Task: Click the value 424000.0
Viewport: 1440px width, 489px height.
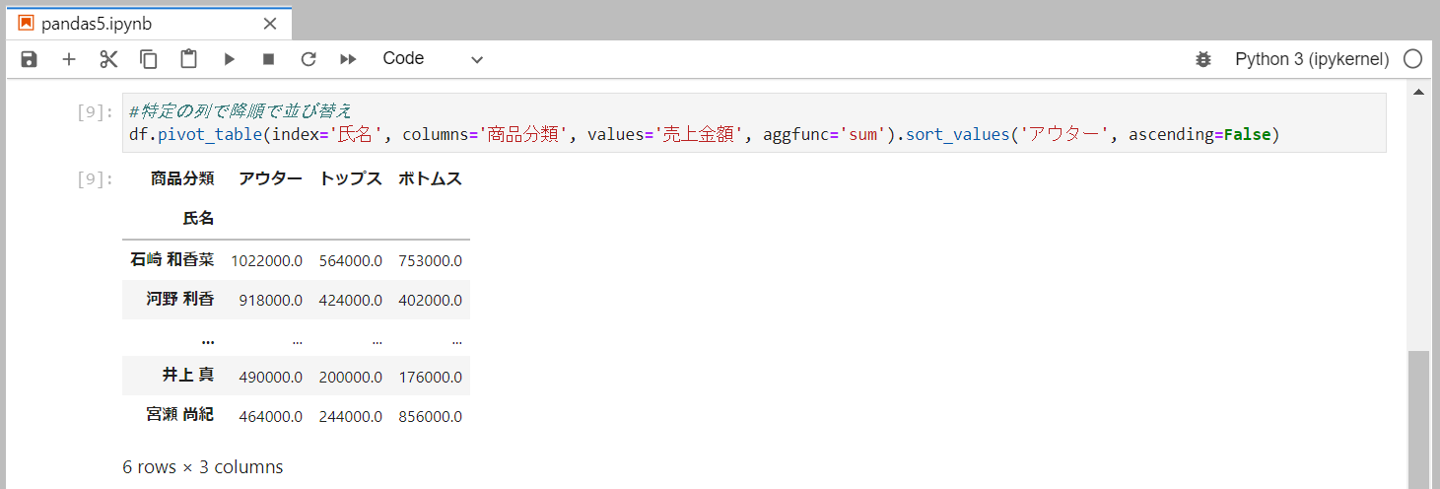Action: tap(350, 300)
